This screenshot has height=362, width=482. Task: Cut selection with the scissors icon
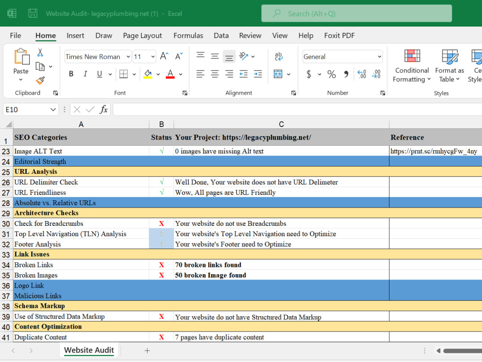40,52
